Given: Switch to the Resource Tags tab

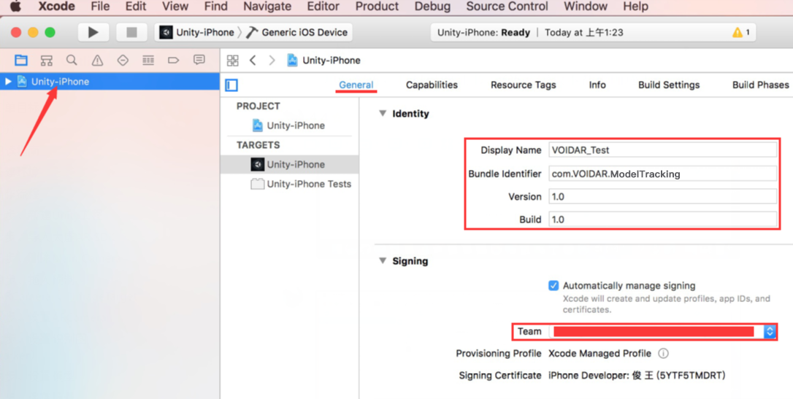Looking at the screenshot, I should pyautogui.click(x=523, y=85).
